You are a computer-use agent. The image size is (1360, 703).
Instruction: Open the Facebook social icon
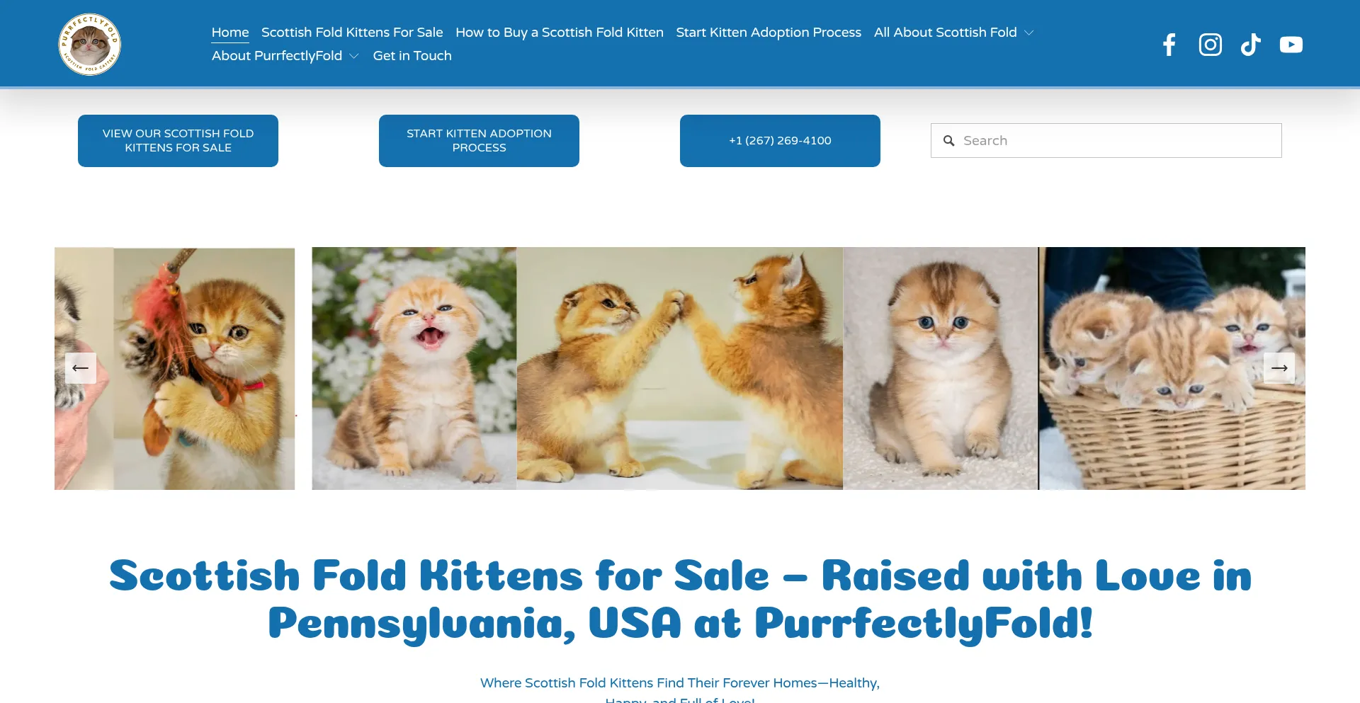tap(1169, 45)
